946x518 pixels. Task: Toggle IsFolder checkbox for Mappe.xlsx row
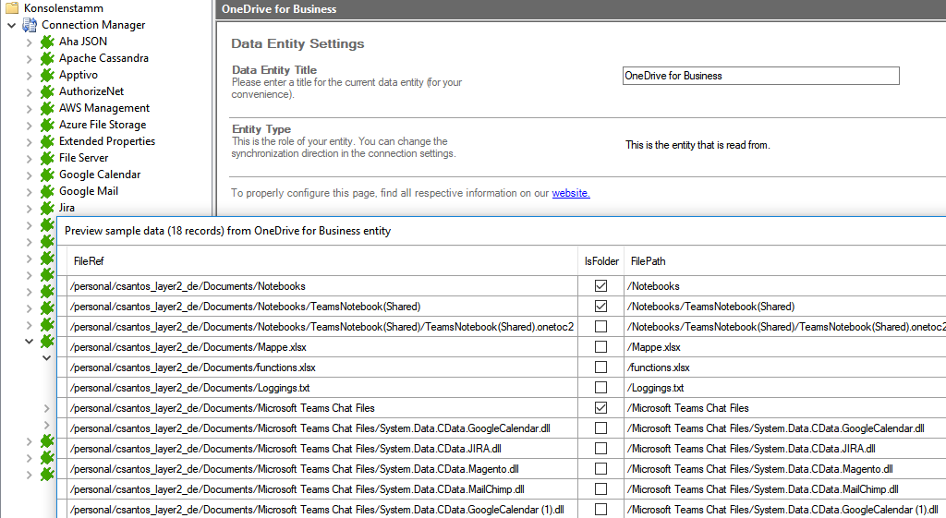coord(601,347)
